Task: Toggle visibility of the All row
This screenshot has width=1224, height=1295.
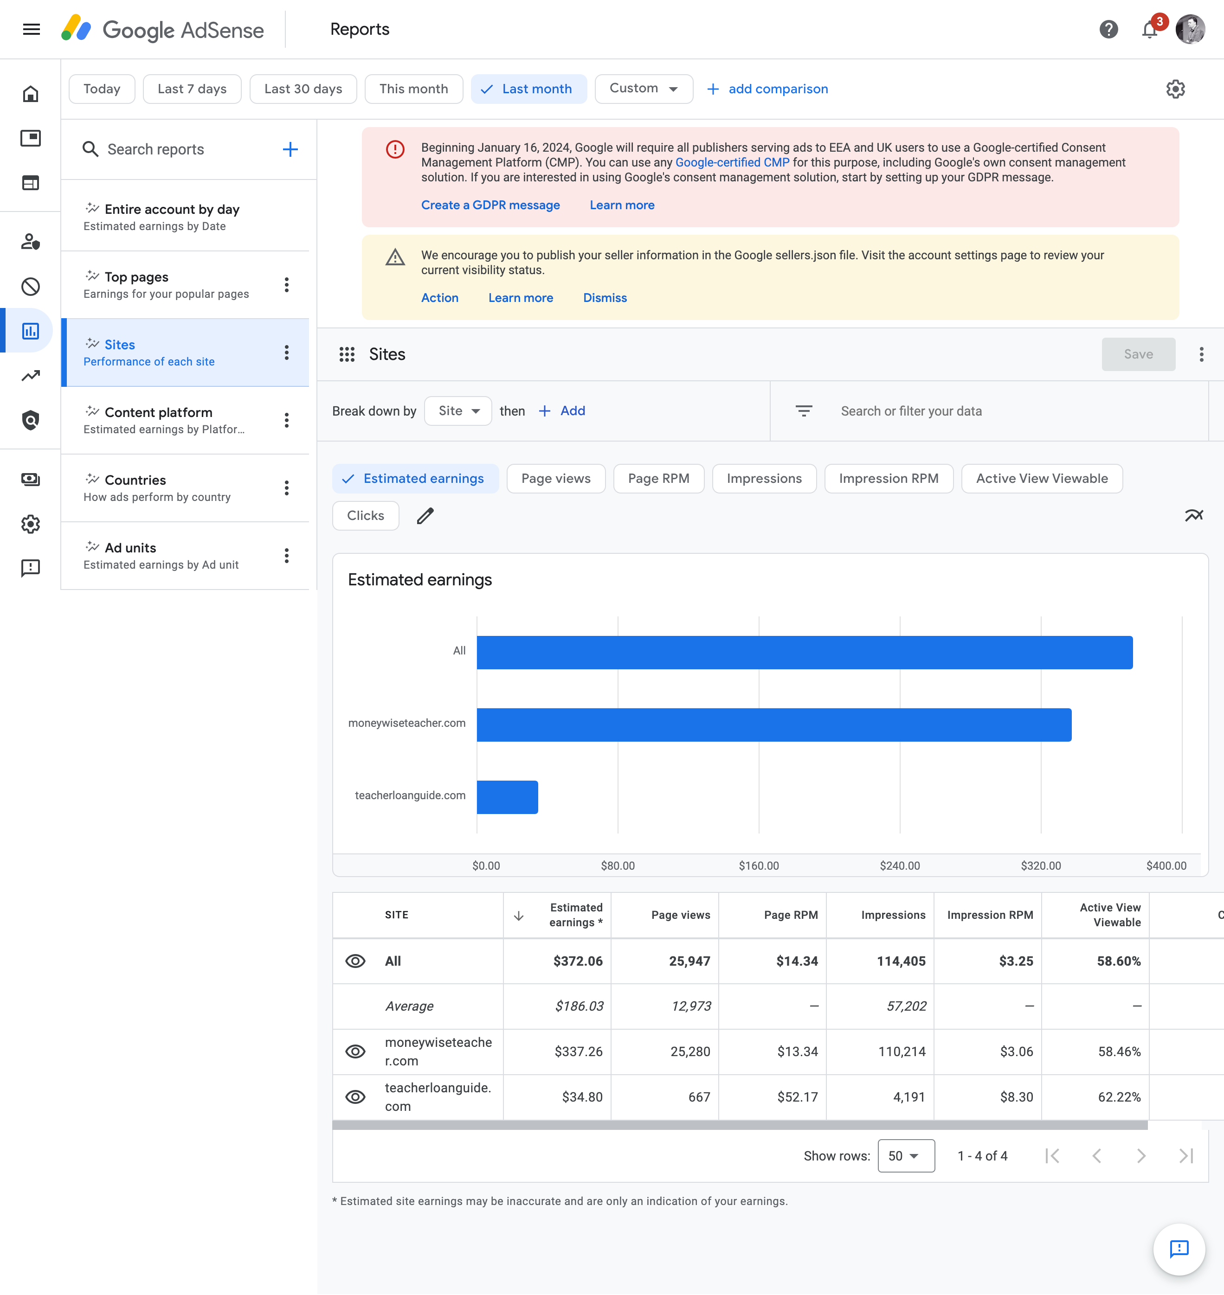Action: click(355, 961)
